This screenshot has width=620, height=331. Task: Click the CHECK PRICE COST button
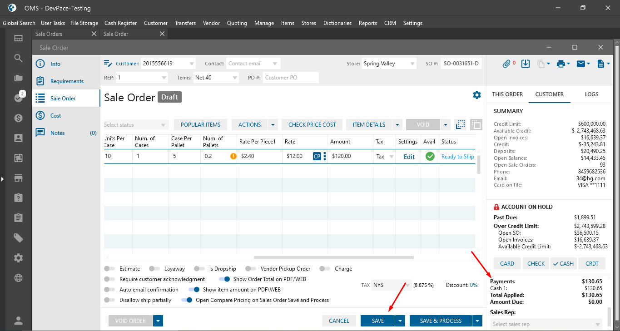(x=312, y=125)
